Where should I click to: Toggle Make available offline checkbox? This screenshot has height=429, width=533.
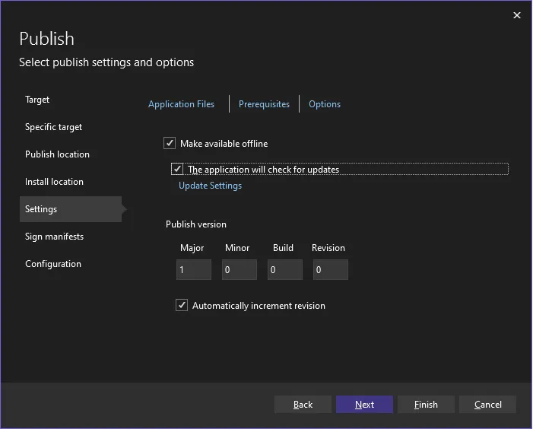coord(170,143)
